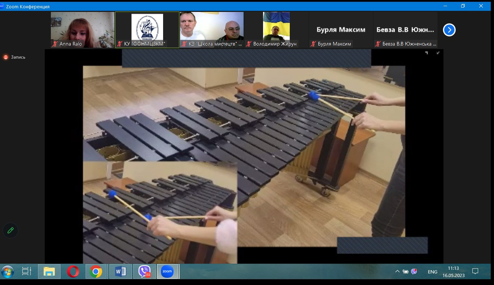Viewport: 494px width, 285px height.
Task: Click muted mic icon on Бурля Максим nameplate
Action: coord(314,44)
